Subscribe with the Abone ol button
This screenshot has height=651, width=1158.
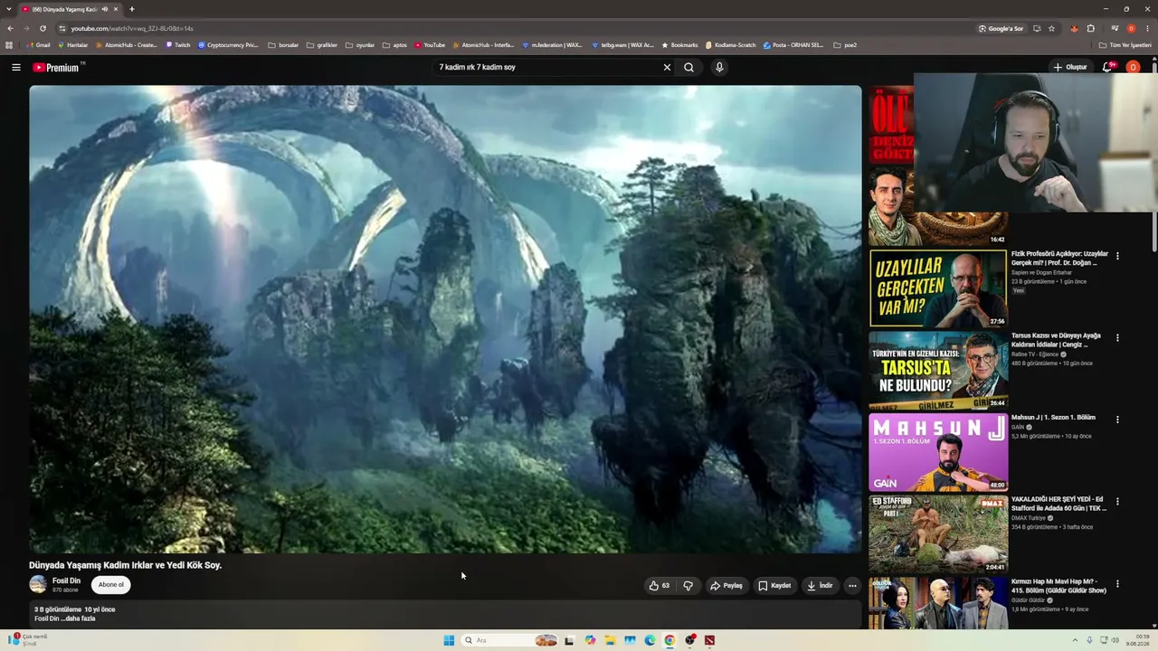click(111, 585)
